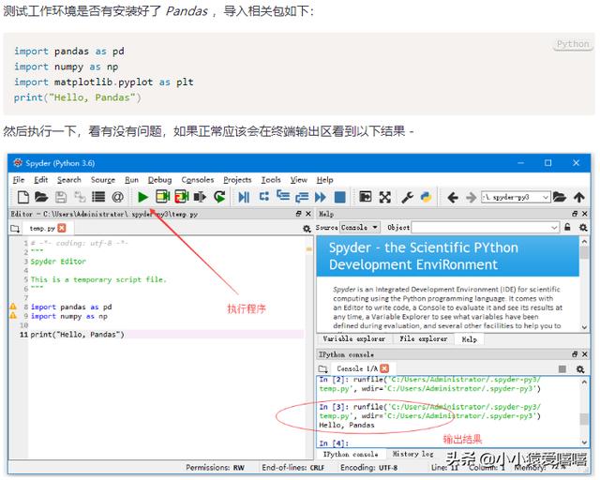The width and height of the screenshot is (600, 480).
Task: Open the Help menu
Action: tap(325, 180)
